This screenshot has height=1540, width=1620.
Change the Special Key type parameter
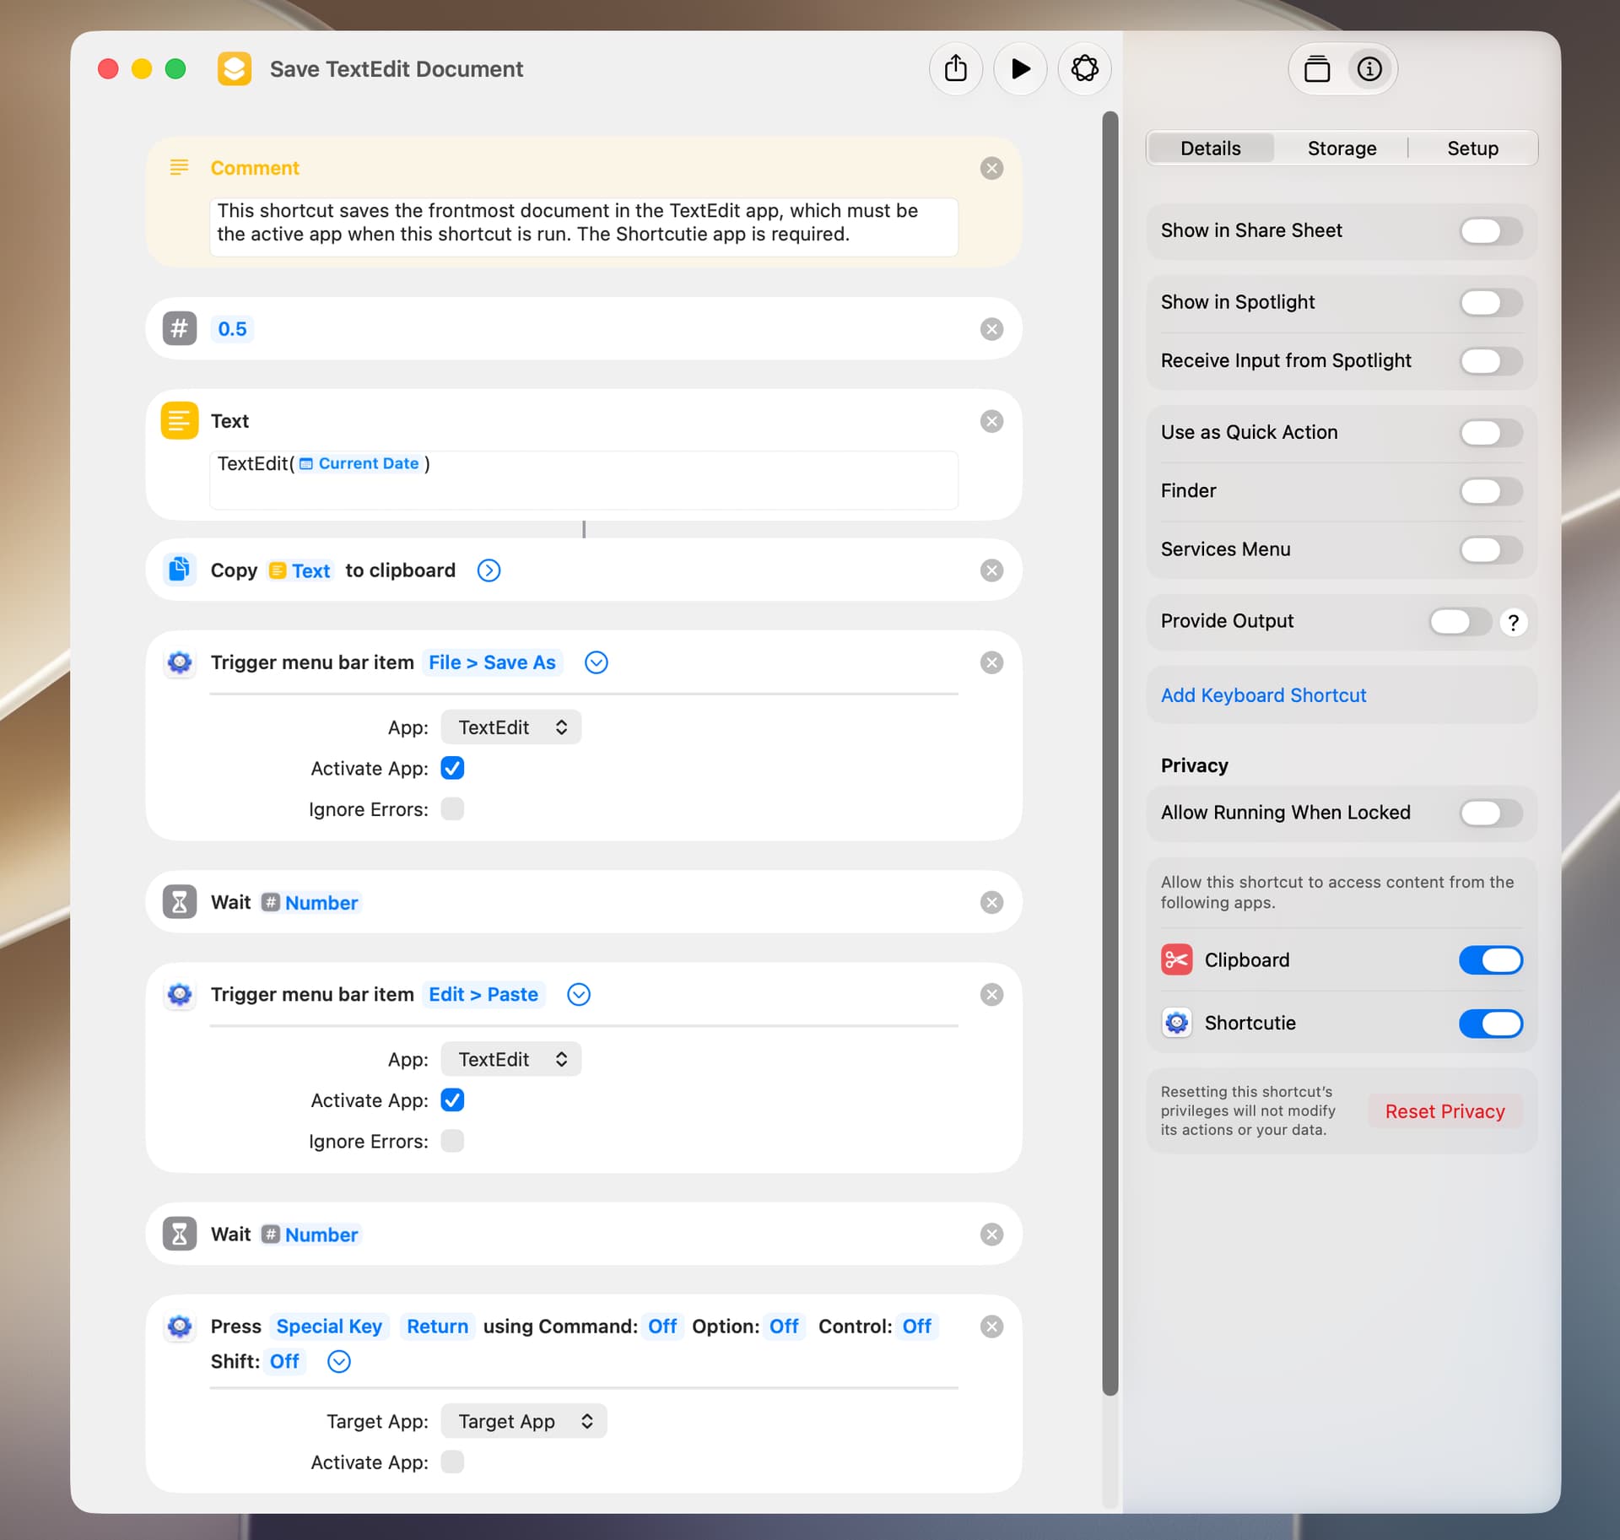tap(329, 1327)
